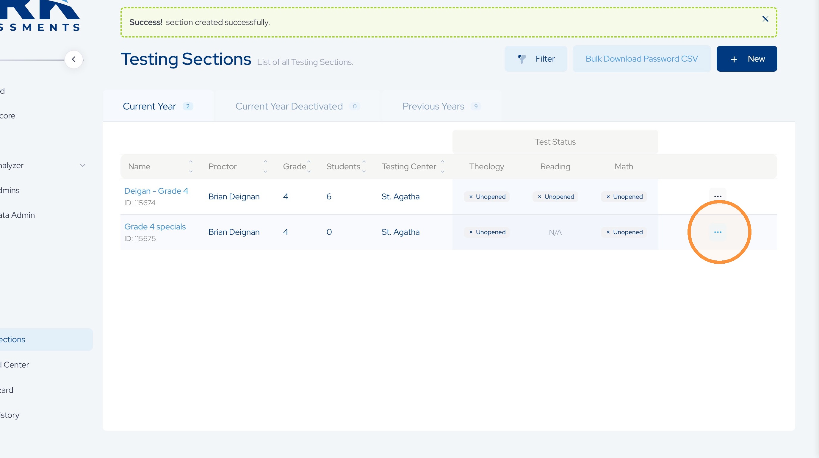Image resolution: width=819 pixels, height=458 pixels.
Task: Open the Deigan - Grade 4 section link
Action: (x=156, y=191)
